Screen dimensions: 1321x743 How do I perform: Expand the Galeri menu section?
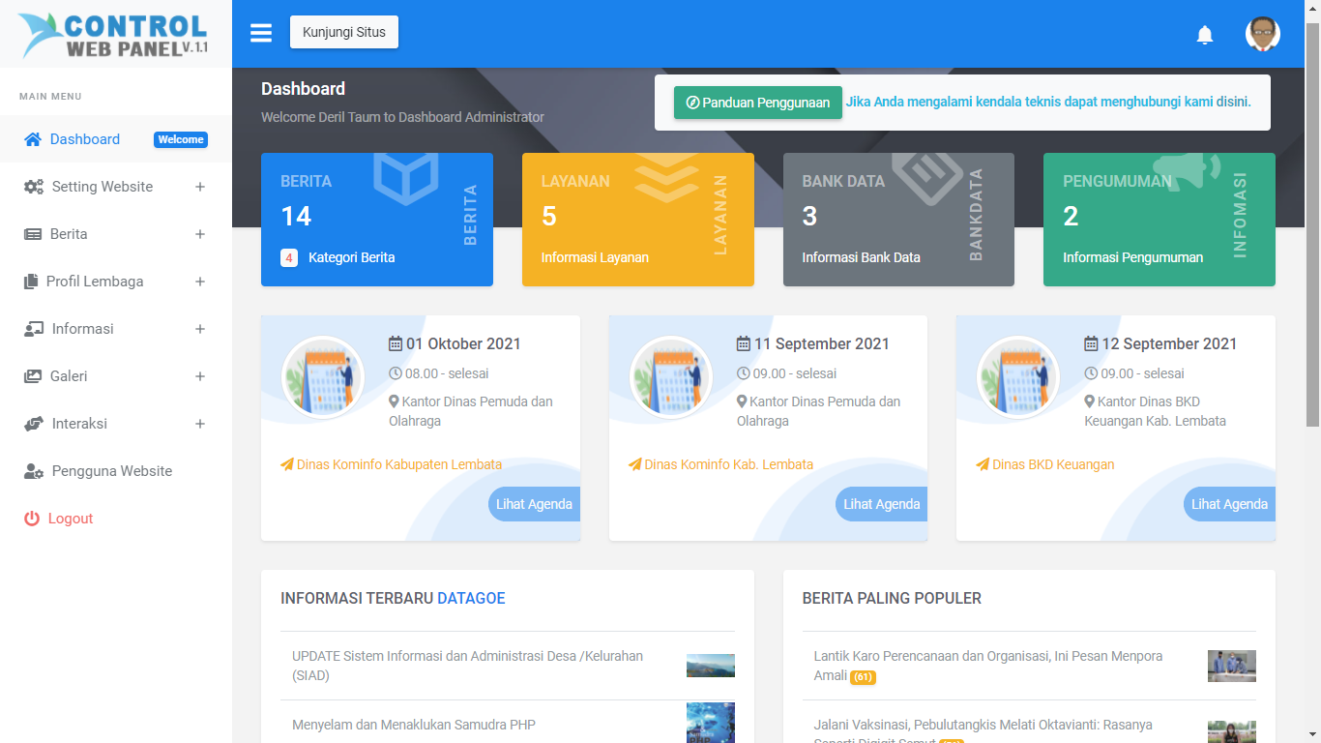pos(200,376)
